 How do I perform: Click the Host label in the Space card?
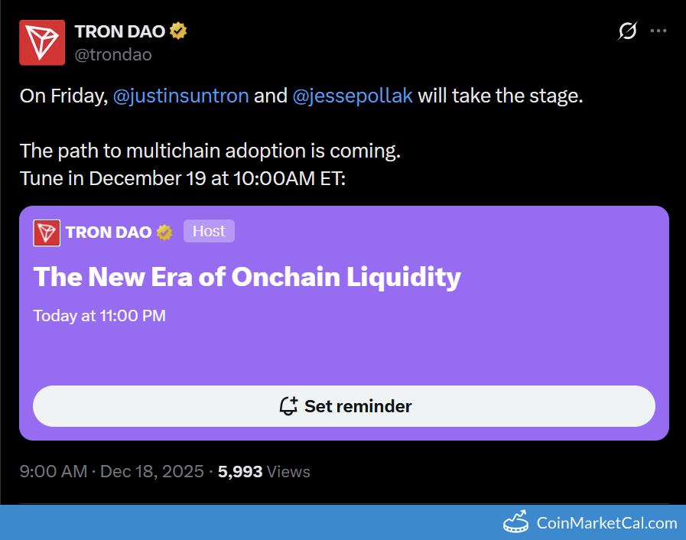pyautogui.click(x=209, y=232)
